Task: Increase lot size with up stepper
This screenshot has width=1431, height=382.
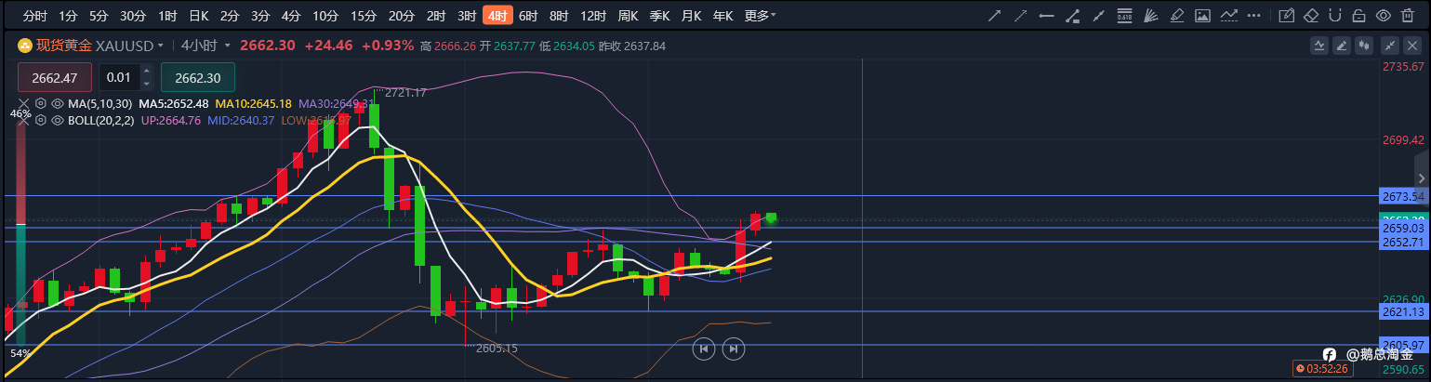Action: click(x=146, y=71)
